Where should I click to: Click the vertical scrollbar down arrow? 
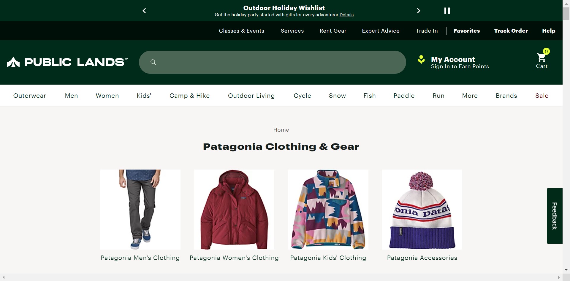click(566, 270)
